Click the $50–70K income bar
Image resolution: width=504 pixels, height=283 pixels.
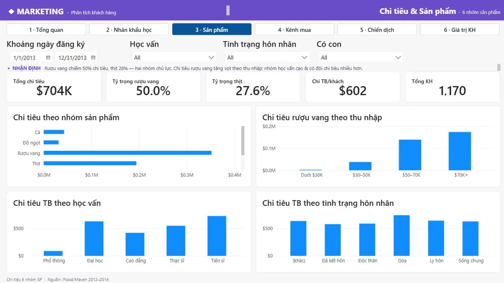point(410,155)
